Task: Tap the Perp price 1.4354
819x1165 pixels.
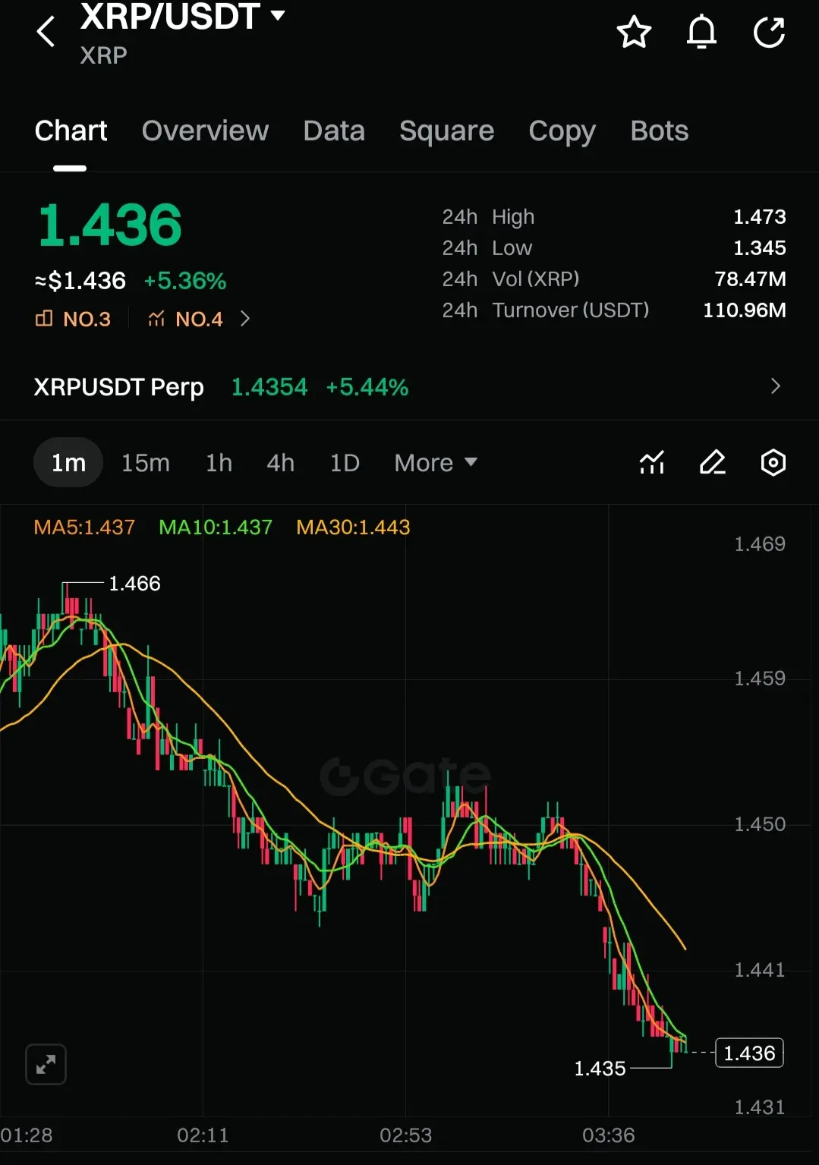Action: (269, 387)
